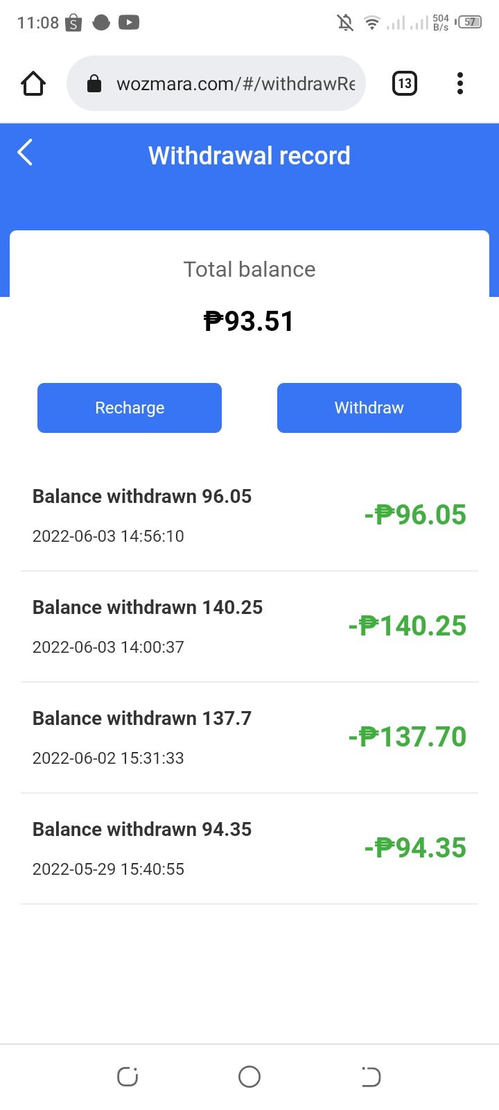Viewport: 499px width, 1110px height.
Task: Open the browser three-dot menu
Action: tap(459, 84)
